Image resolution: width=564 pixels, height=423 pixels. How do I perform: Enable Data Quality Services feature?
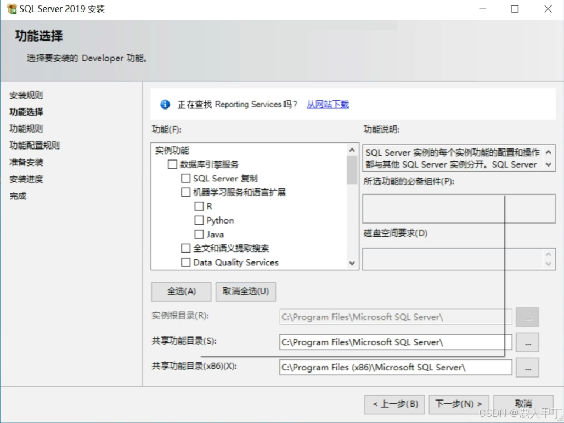coord(185,262)
